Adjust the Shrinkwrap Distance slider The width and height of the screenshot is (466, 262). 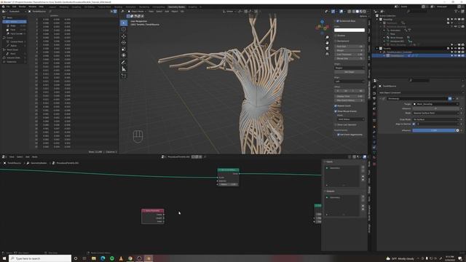435,108
